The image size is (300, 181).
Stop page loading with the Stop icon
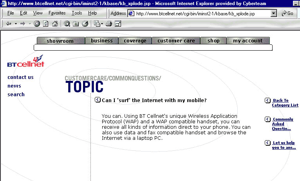(x=37, y=24)
